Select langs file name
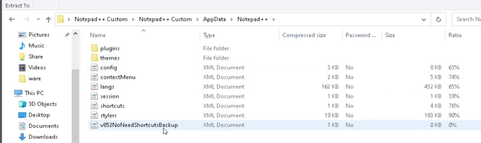481x143 pixels. click(107, 87)
